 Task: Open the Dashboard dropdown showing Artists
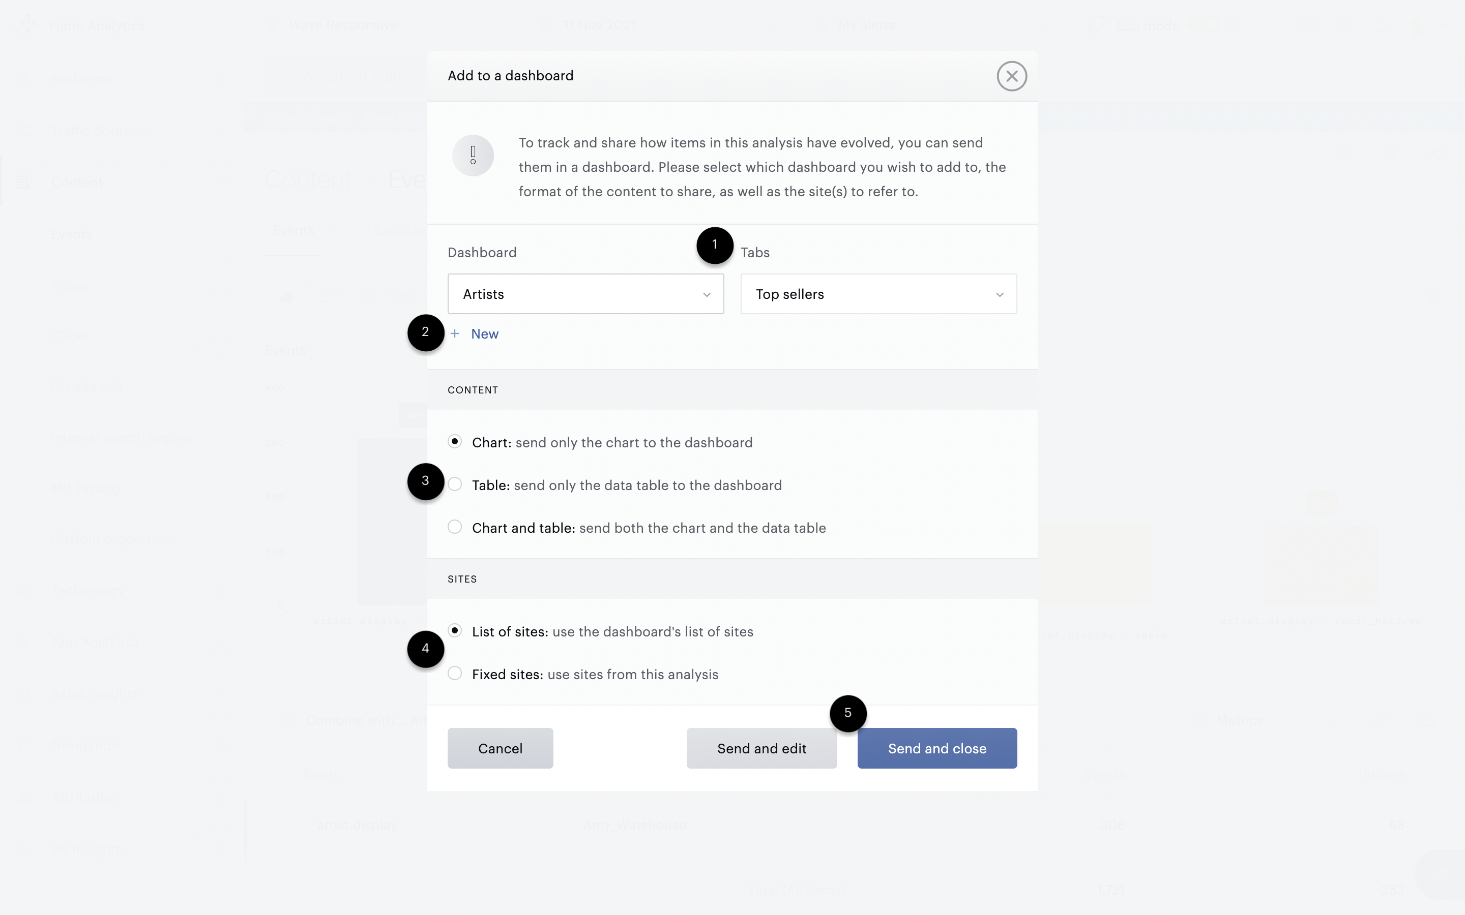tap(585, 294)
